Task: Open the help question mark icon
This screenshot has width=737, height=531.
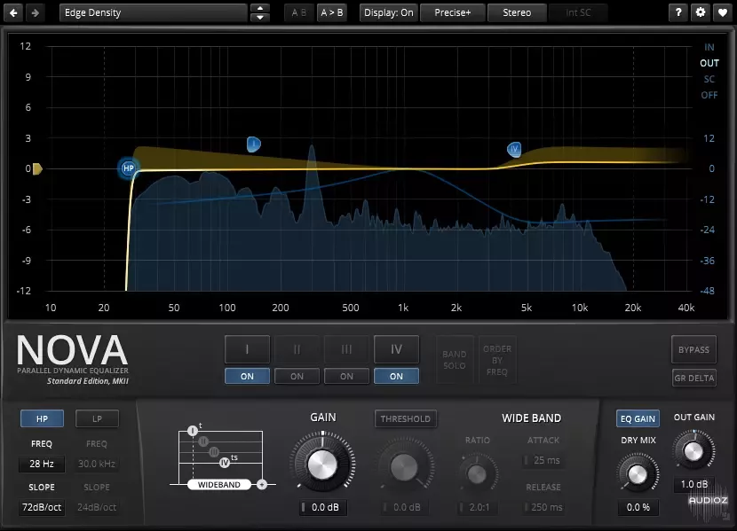Action: pos(679,12)
